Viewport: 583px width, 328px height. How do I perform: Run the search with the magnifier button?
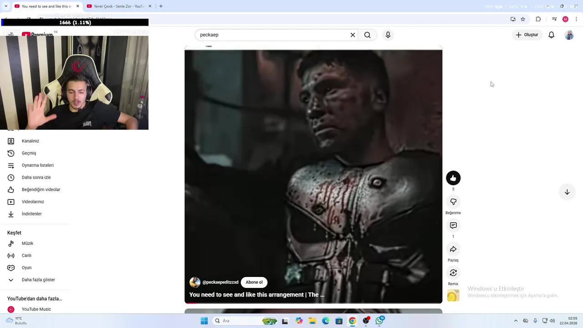coord(368,35)
